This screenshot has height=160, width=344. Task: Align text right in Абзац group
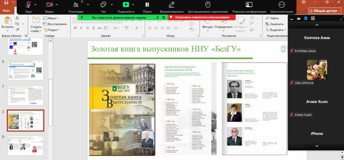162,28
